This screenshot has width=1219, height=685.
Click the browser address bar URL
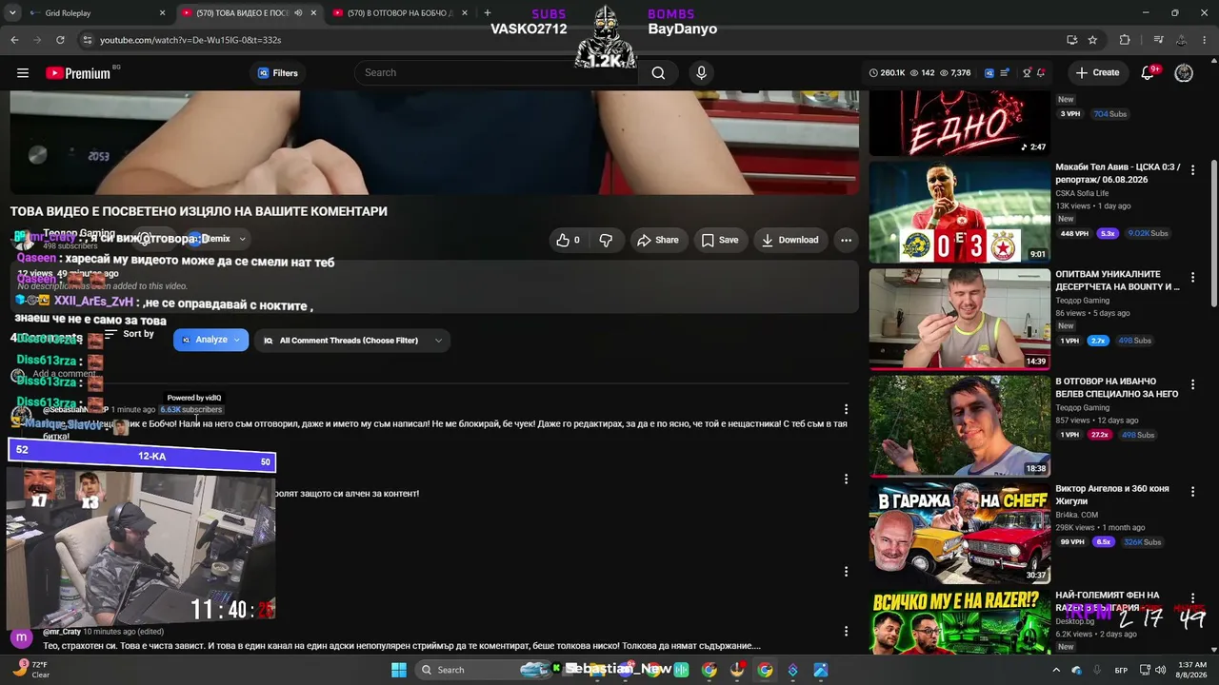tap(190, 40)
